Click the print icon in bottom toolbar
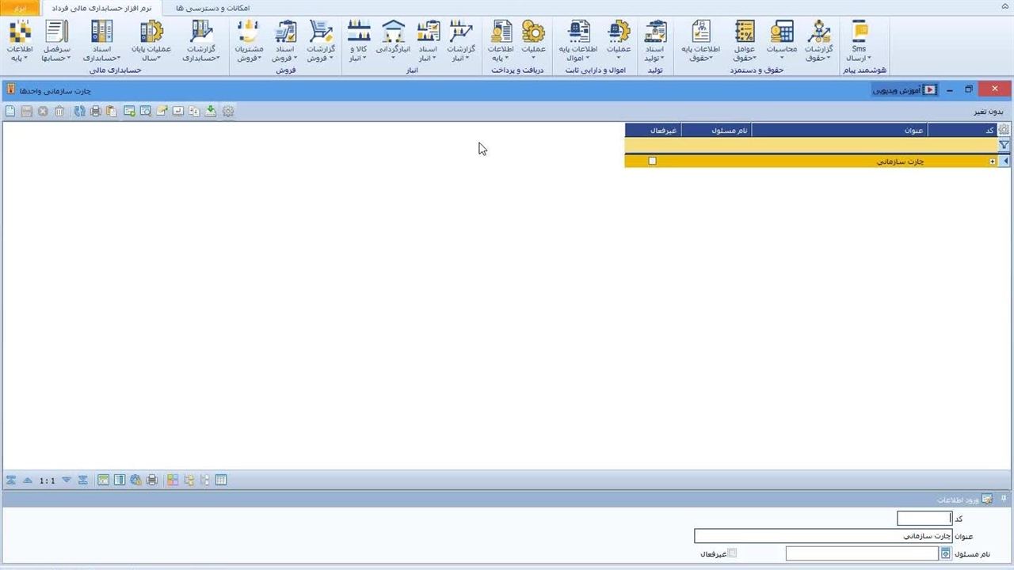The width and height of the screenshot is (1014, 570). pos(152,480)
